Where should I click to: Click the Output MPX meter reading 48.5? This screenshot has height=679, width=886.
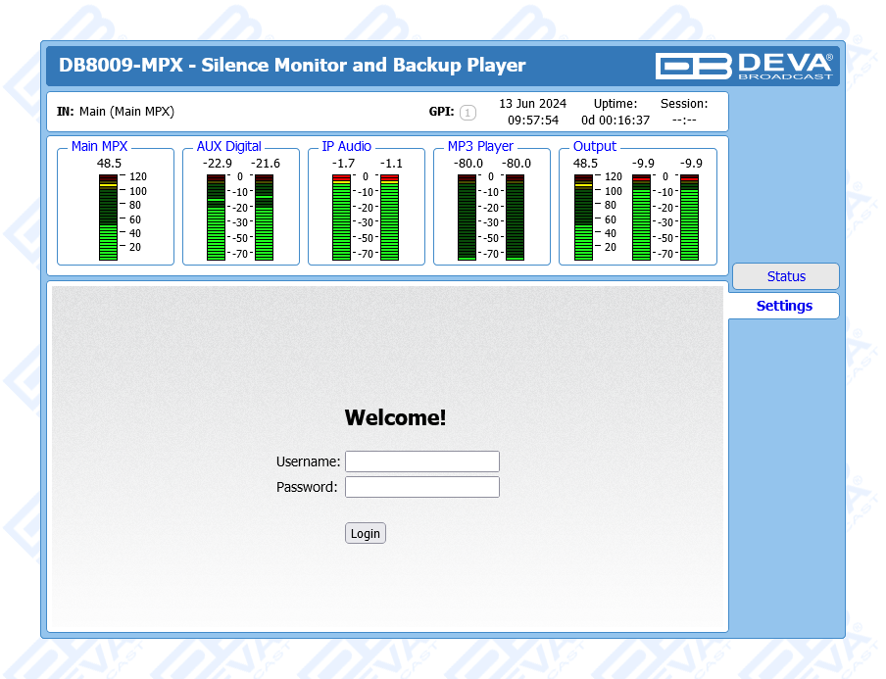(583, 218)
